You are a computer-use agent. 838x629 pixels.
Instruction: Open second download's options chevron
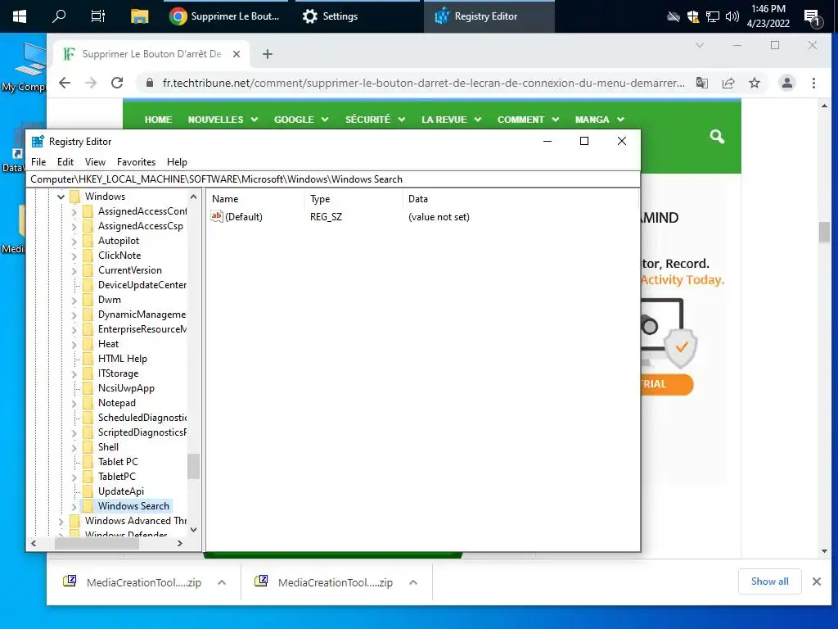pos(413,582)
